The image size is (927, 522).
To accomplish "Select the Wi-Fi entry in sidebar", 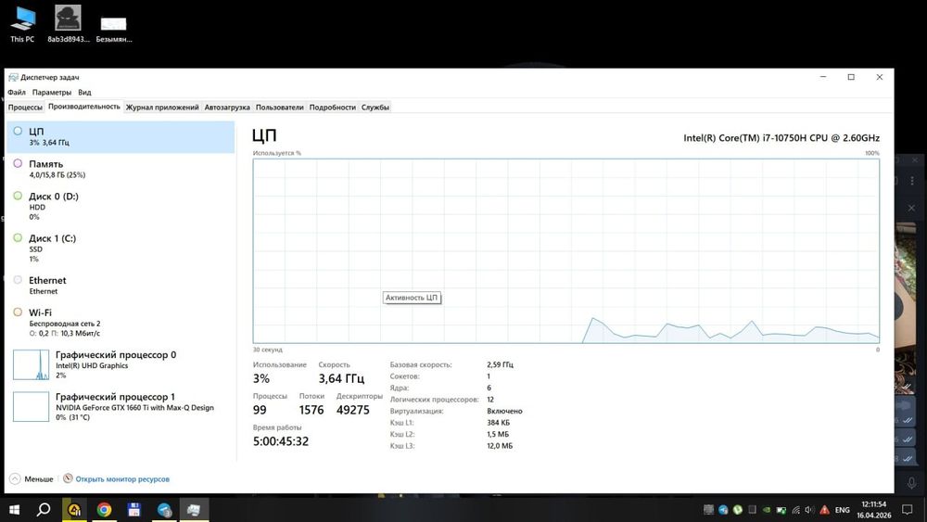I will pyautogui.click(x=121, y=323).
